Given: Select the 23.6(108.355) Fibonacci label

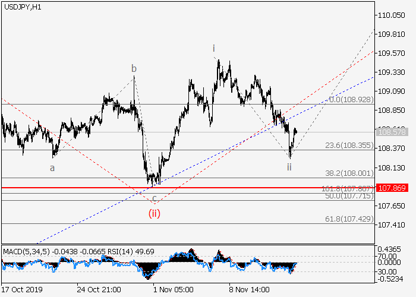Looking at the screenshot, I should (348, 144).
